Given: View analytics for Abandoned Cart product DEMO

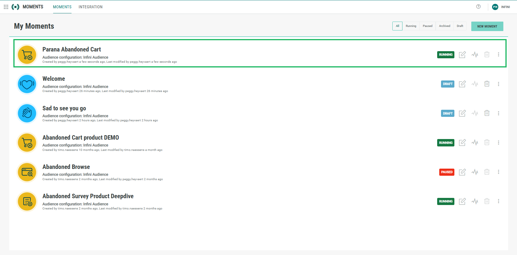Looking at the screenshot, I should pyautogui.click(x=475, y=143).
